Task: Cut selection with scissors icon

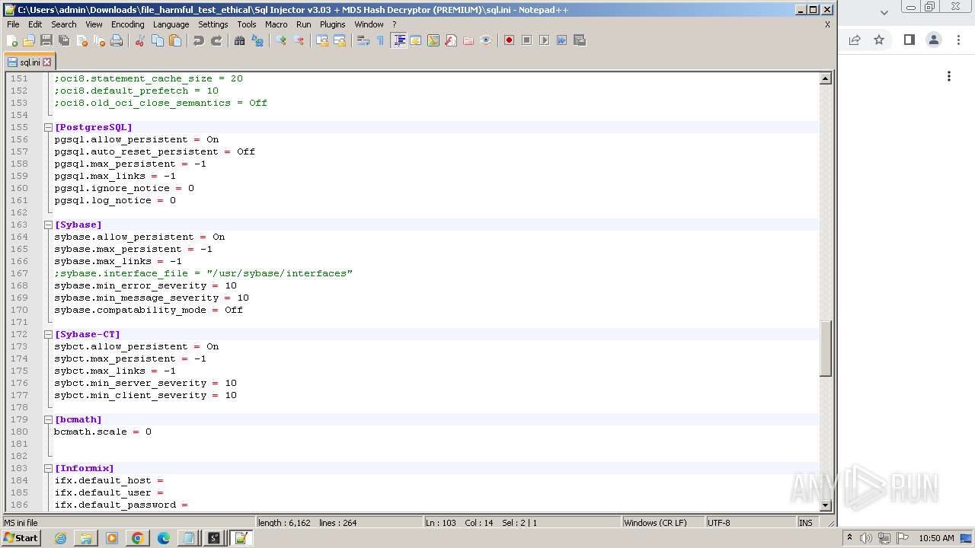Action: [140, 40]
